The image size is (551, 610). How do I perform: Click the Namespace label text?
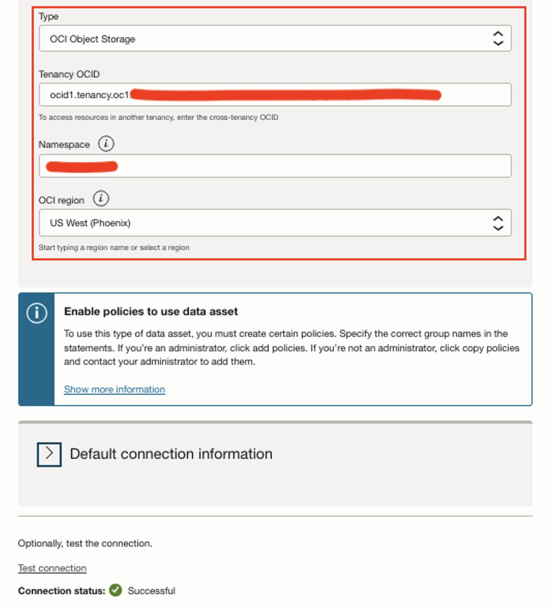coord(64,145)
